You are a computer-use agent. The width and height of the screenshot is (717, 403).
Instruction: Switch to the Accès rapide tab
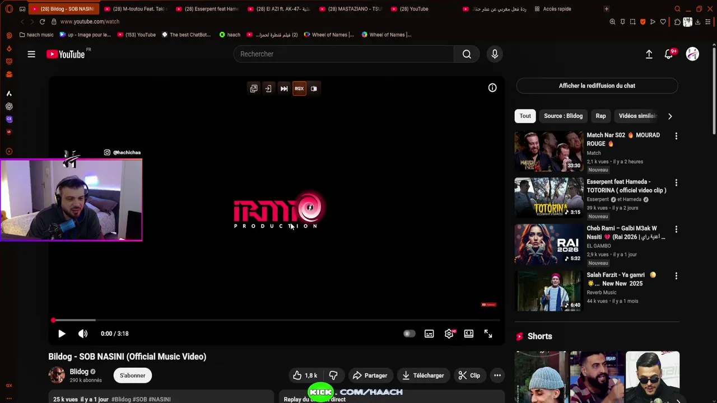point(553,9)
